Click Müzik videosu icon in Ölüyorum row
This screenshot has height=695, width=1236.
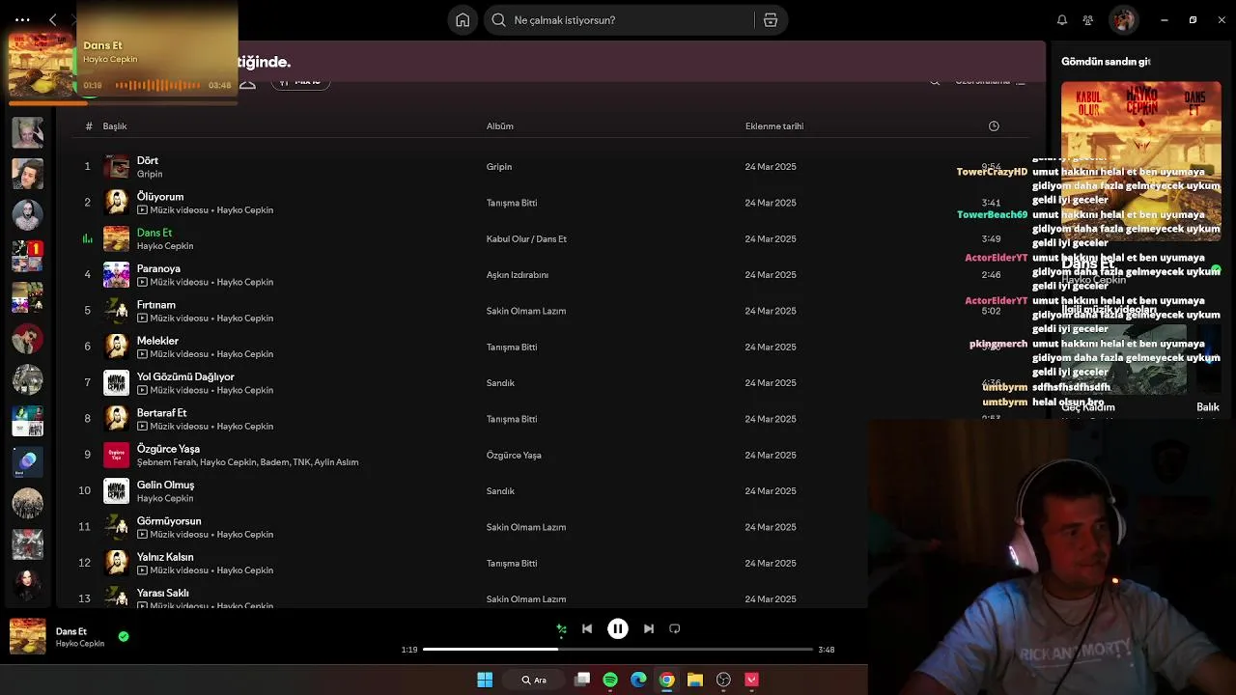tap(142, 210)
